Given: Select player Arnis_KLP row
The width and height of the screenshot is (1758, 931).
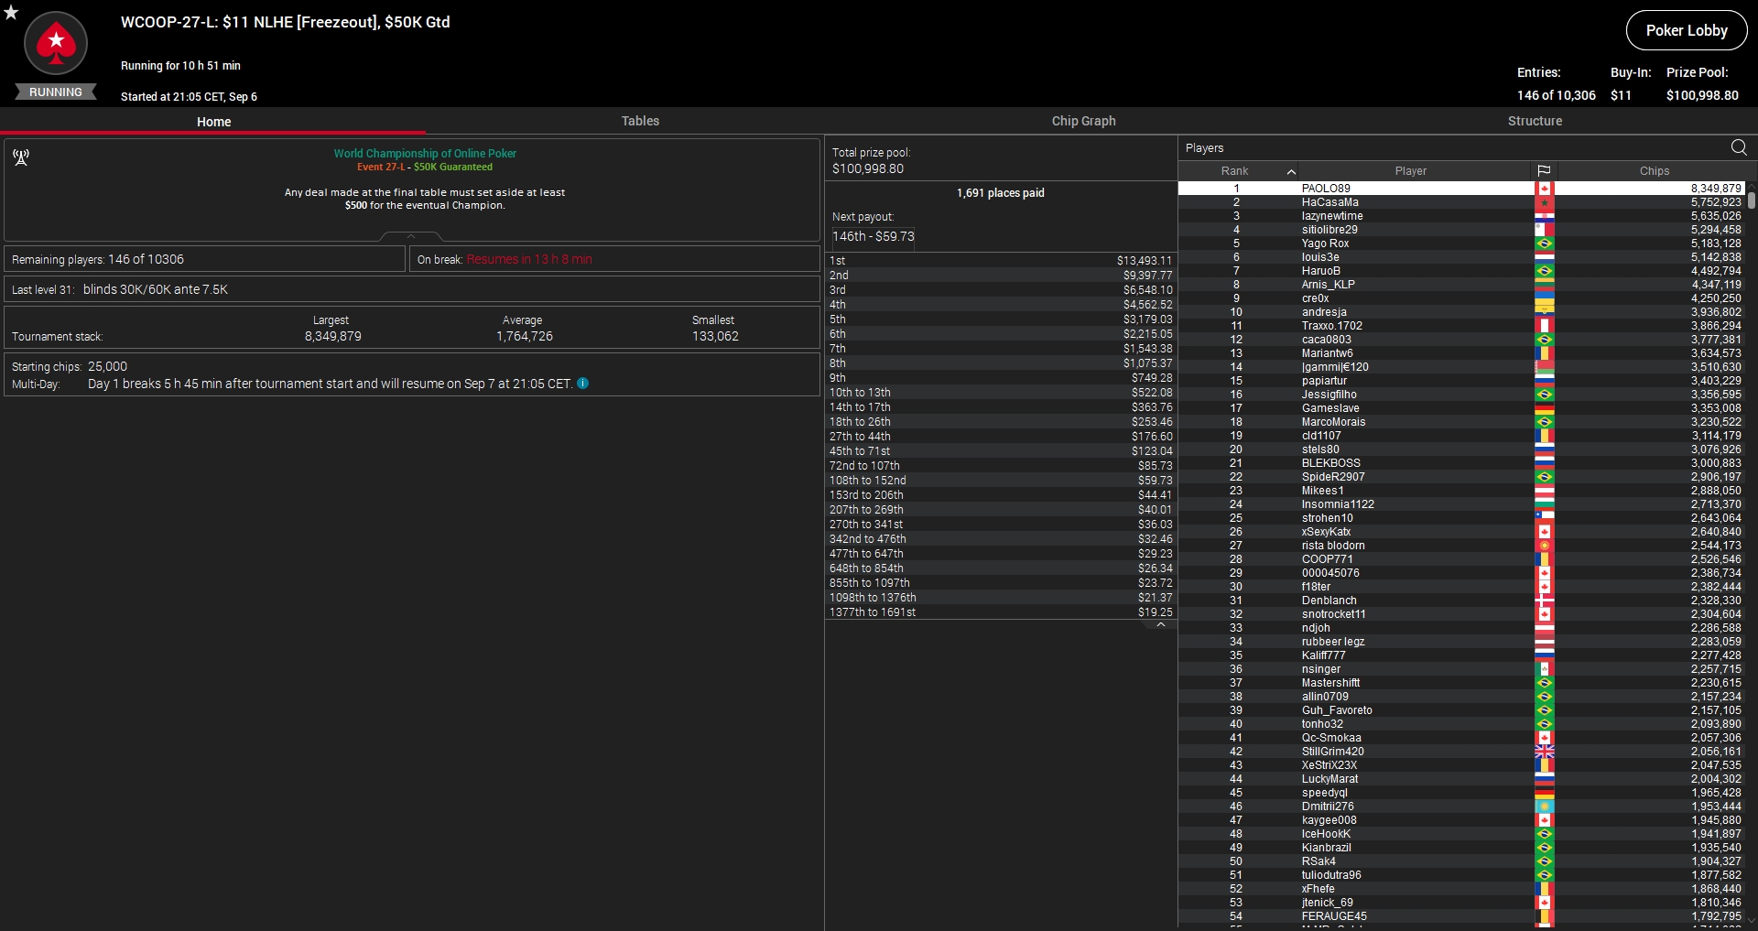Looking at the screenshot, I should tap(1461, 285).
